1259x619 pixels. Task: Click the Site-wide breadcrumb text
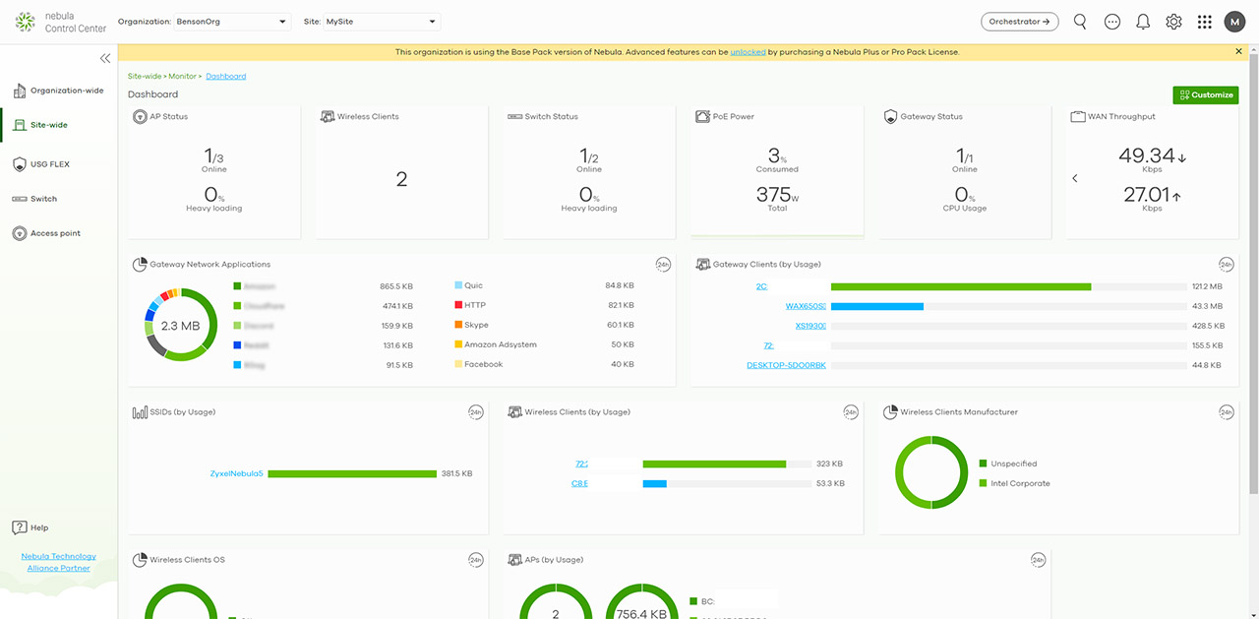coord(145,76)
